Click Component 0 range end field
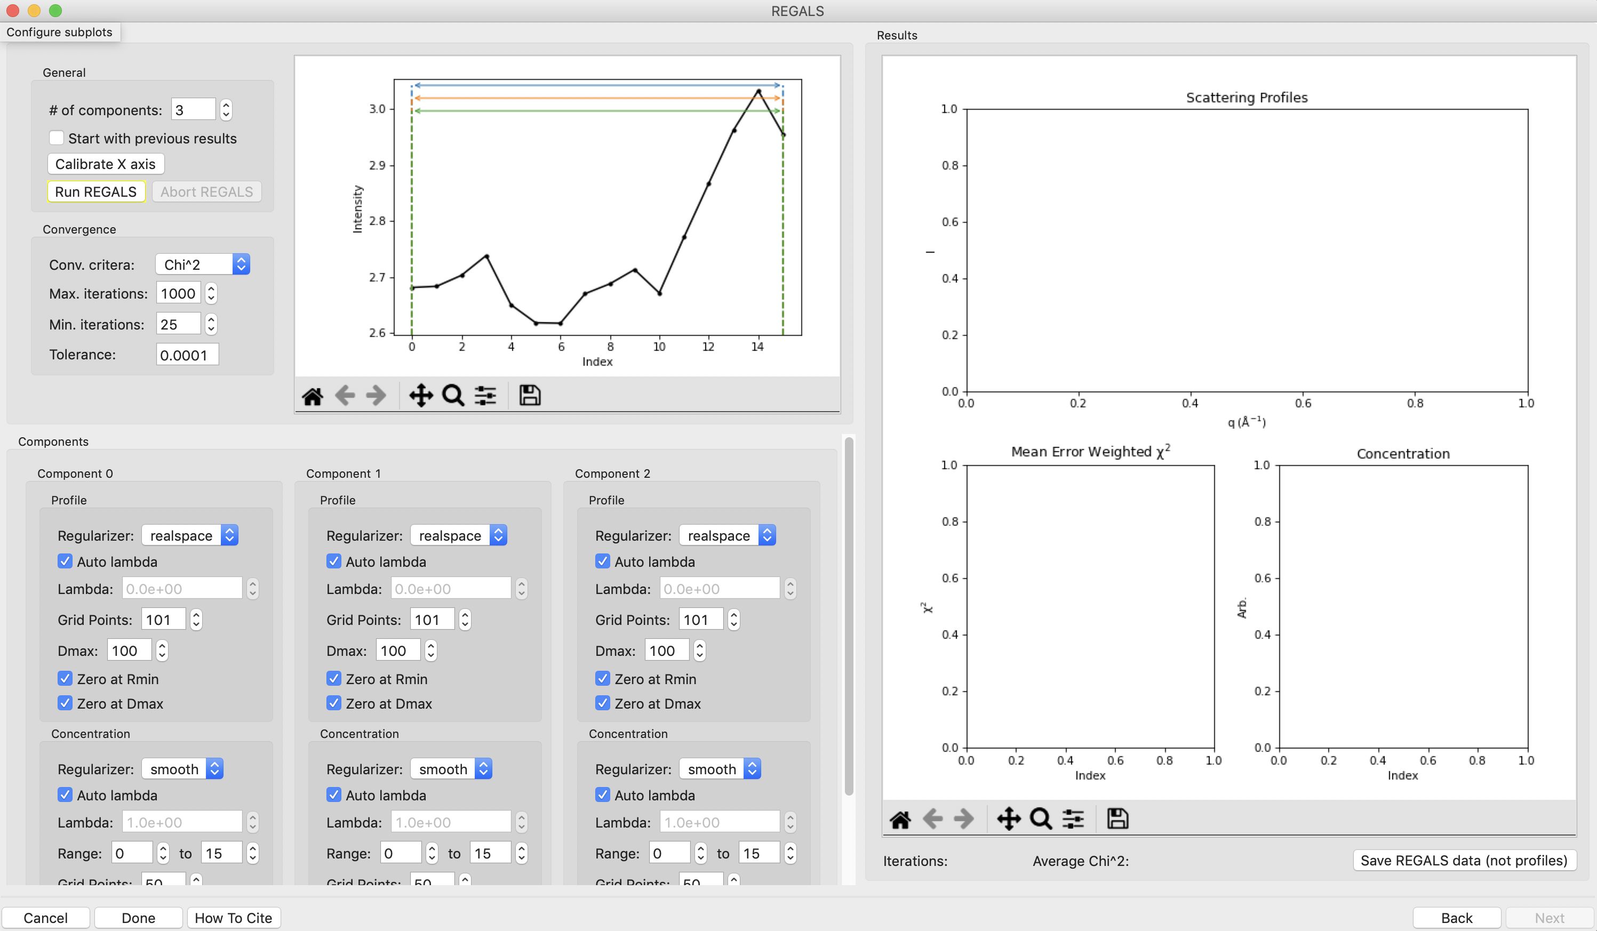The image size is (1597, 931). 222,854
